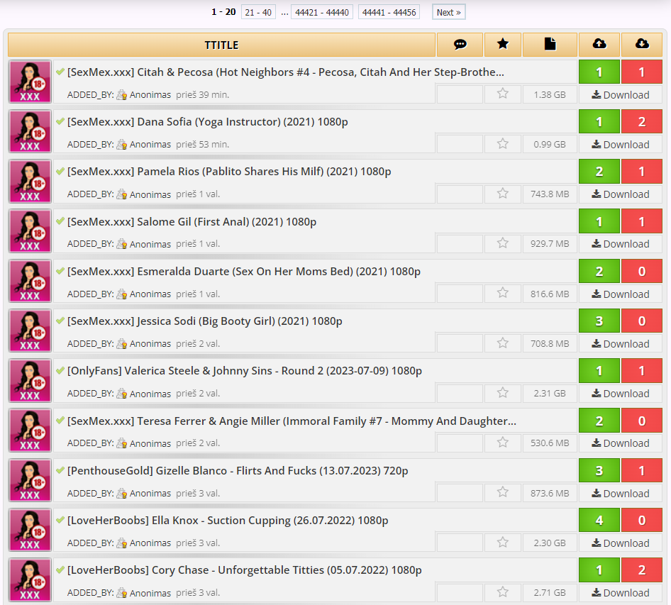
Task: Toggle favorite star for the 0.99 GB torrent
Action: [503, 144]
